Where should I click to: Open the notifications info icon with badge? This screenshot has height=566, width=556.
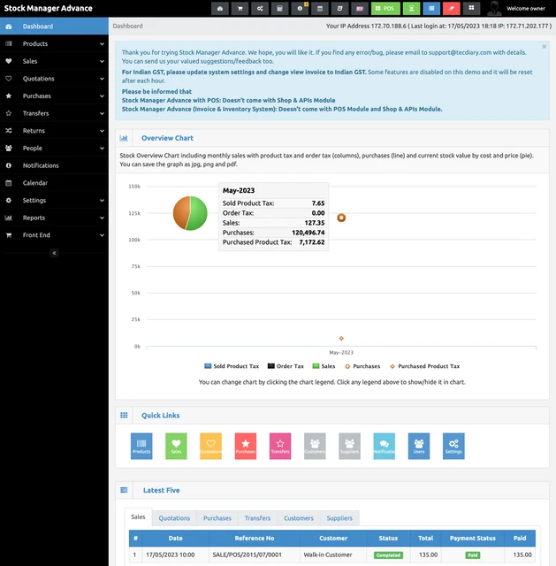(300, 8)
